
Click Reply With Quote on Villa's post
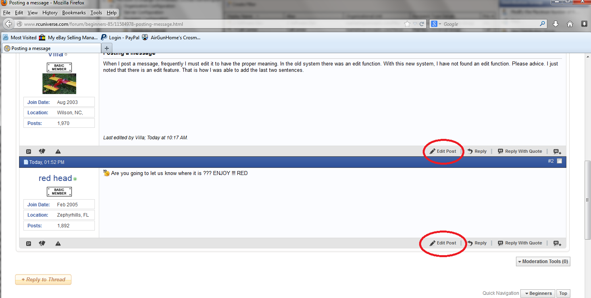pyautogui.click(x=520, y=151)
